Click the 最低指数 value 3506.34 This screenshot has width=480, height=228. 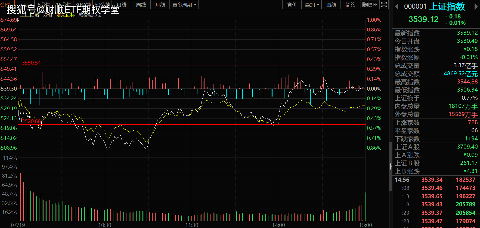coord(467,90)
